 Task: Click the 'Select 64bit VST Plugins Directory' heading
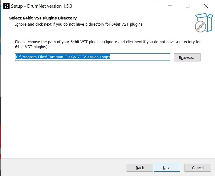pyautogui.click(x=43, y=18)
